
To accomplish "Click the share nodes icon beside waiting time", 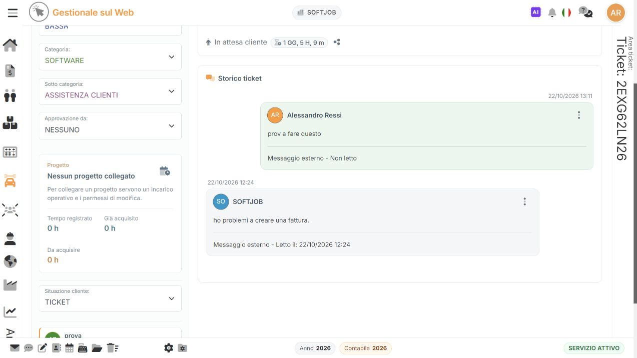I will click(x=337, y=42).
